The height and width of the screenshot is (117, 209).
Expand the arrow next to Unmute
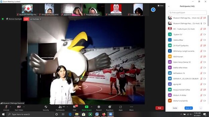coord(10,107)
